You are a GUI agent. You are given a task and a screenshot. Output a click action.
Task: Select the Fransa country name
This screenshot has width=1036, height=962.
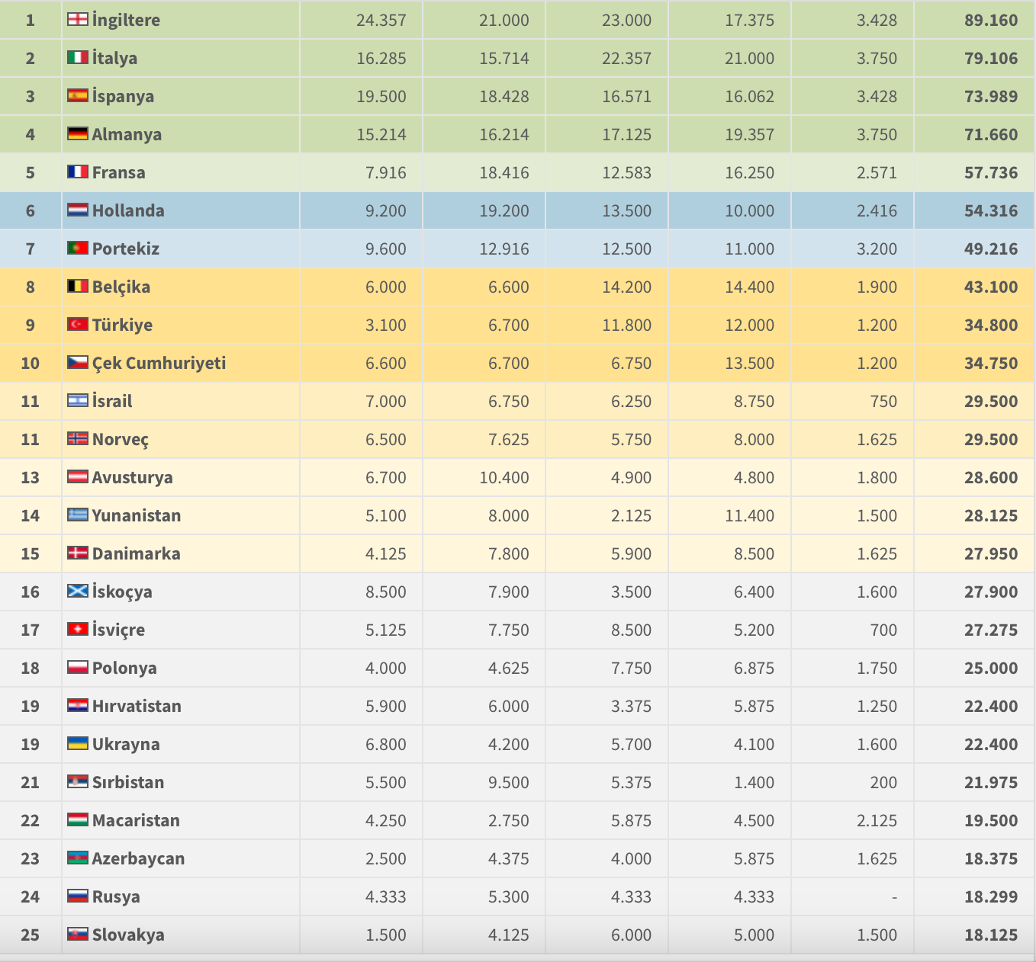click(x=118, y=172)
